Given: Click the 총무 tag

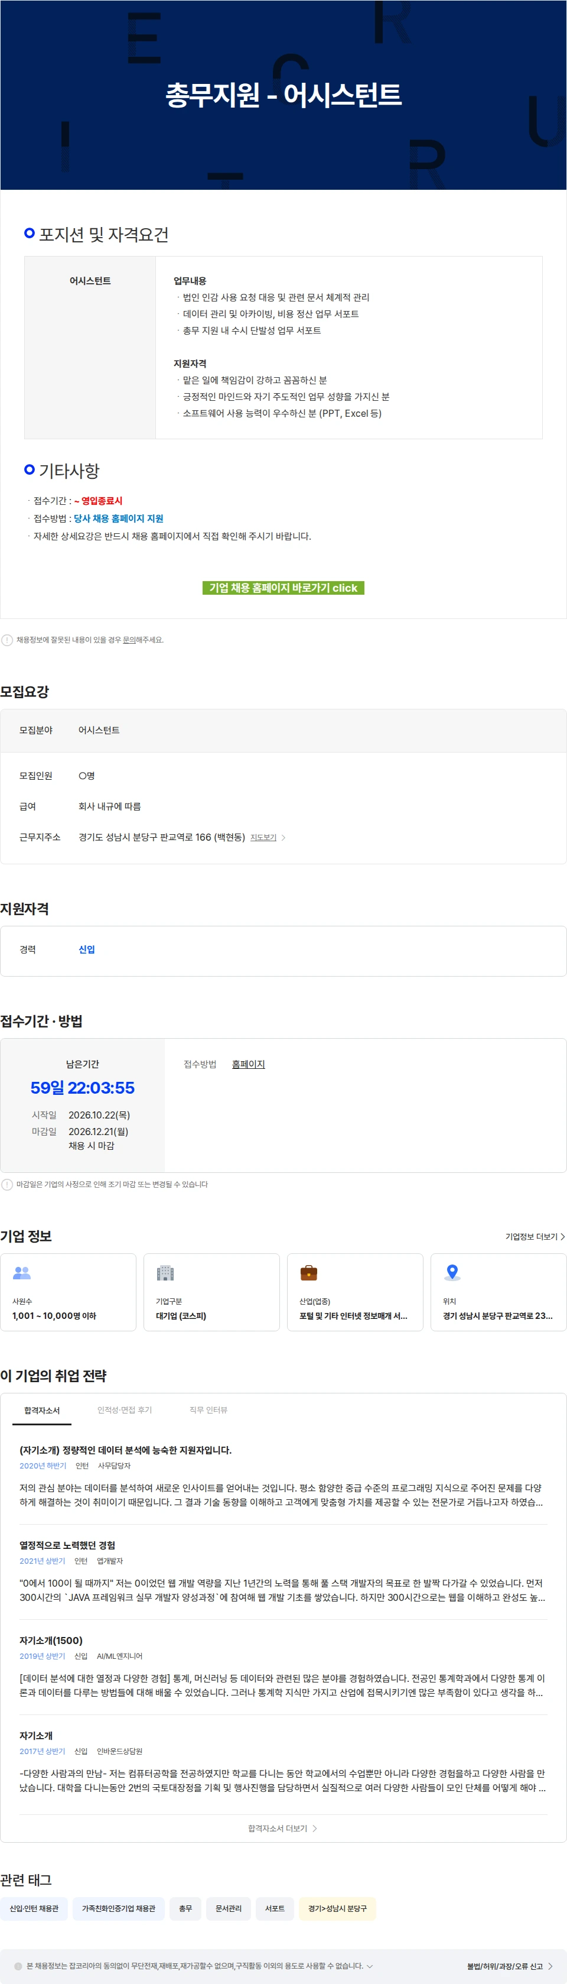Looking at the screenshot, I should coord(185,1908).
